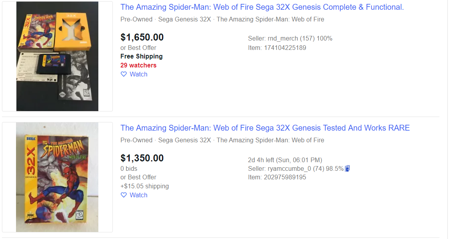Click the '+$15.05 shipping' text
Screen dimensions: 450x239
[x=144, y=186]
